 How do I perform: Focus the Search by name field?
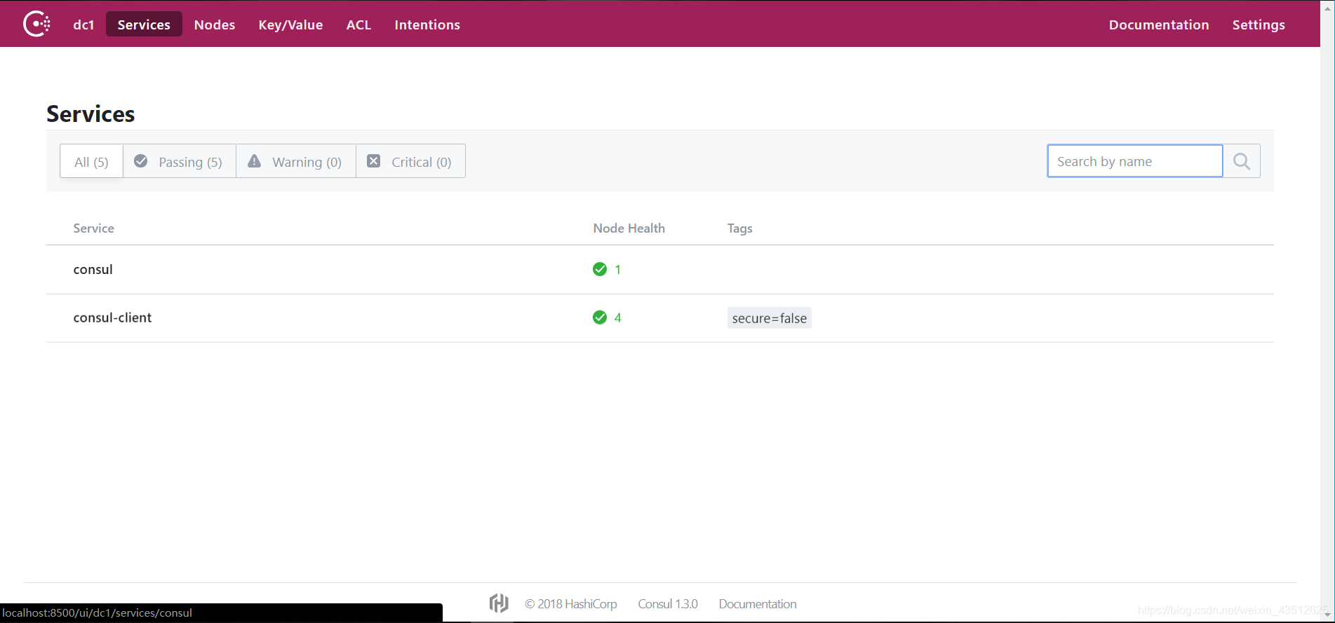[1135, 161]
